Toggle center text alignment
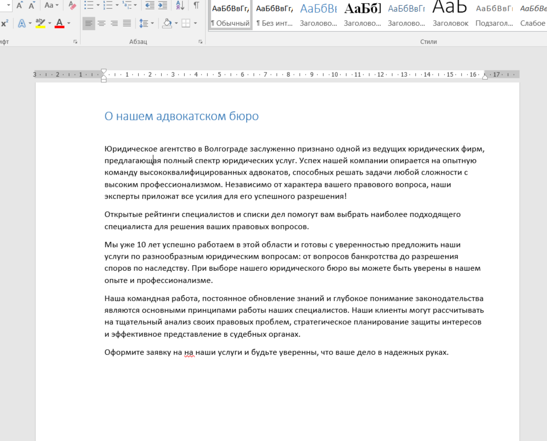 click(102, 23)
